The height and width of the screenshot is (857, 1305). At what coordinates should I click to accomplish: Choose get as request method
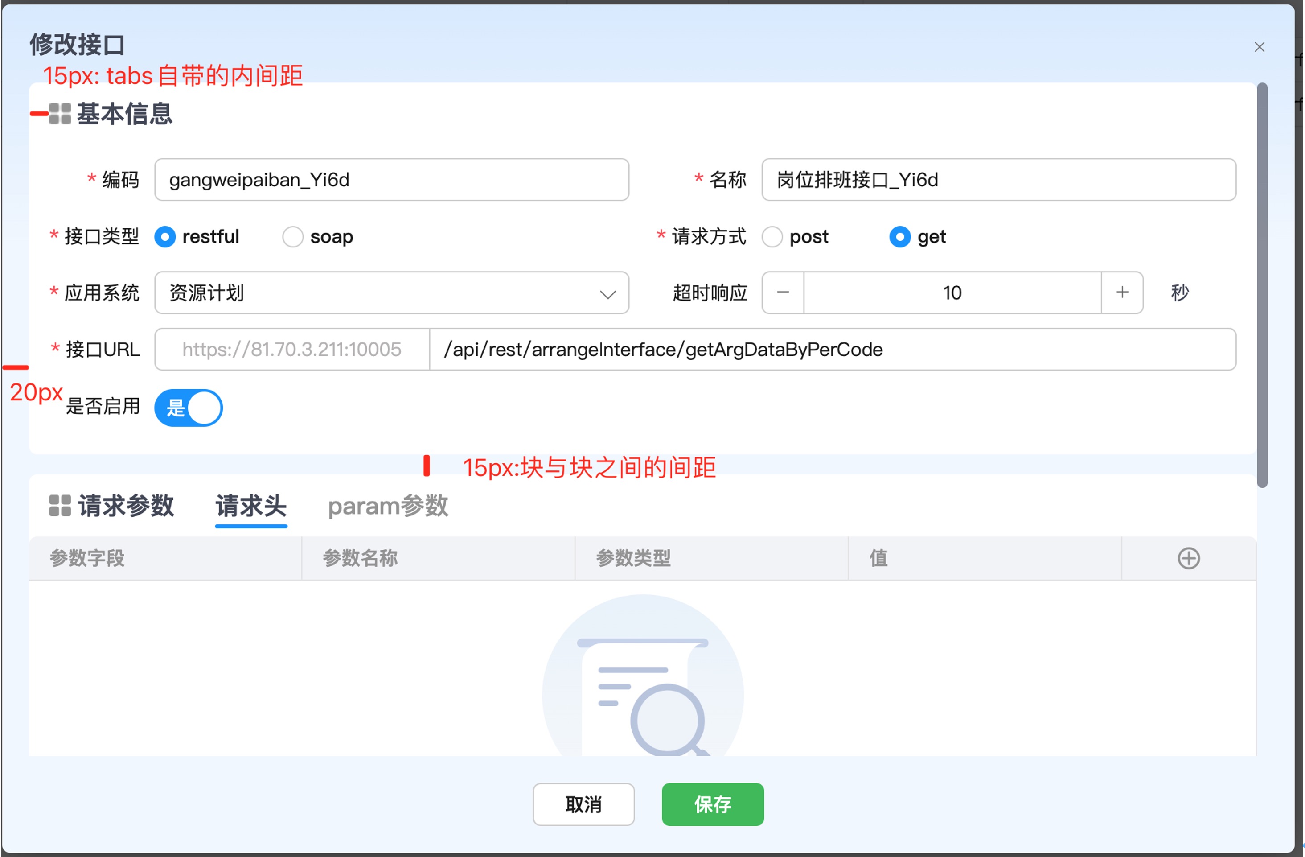[899, 237]
